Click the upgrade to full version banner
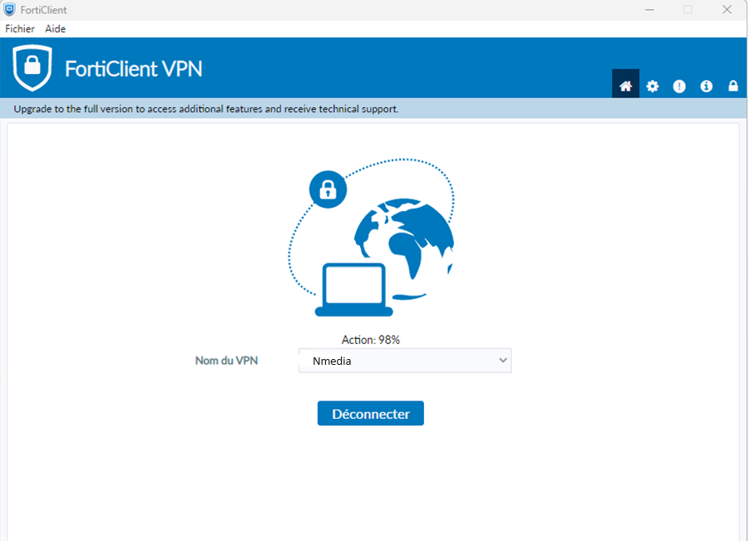The width and height of the screenshot is (750, 541). tap(206, 109)
